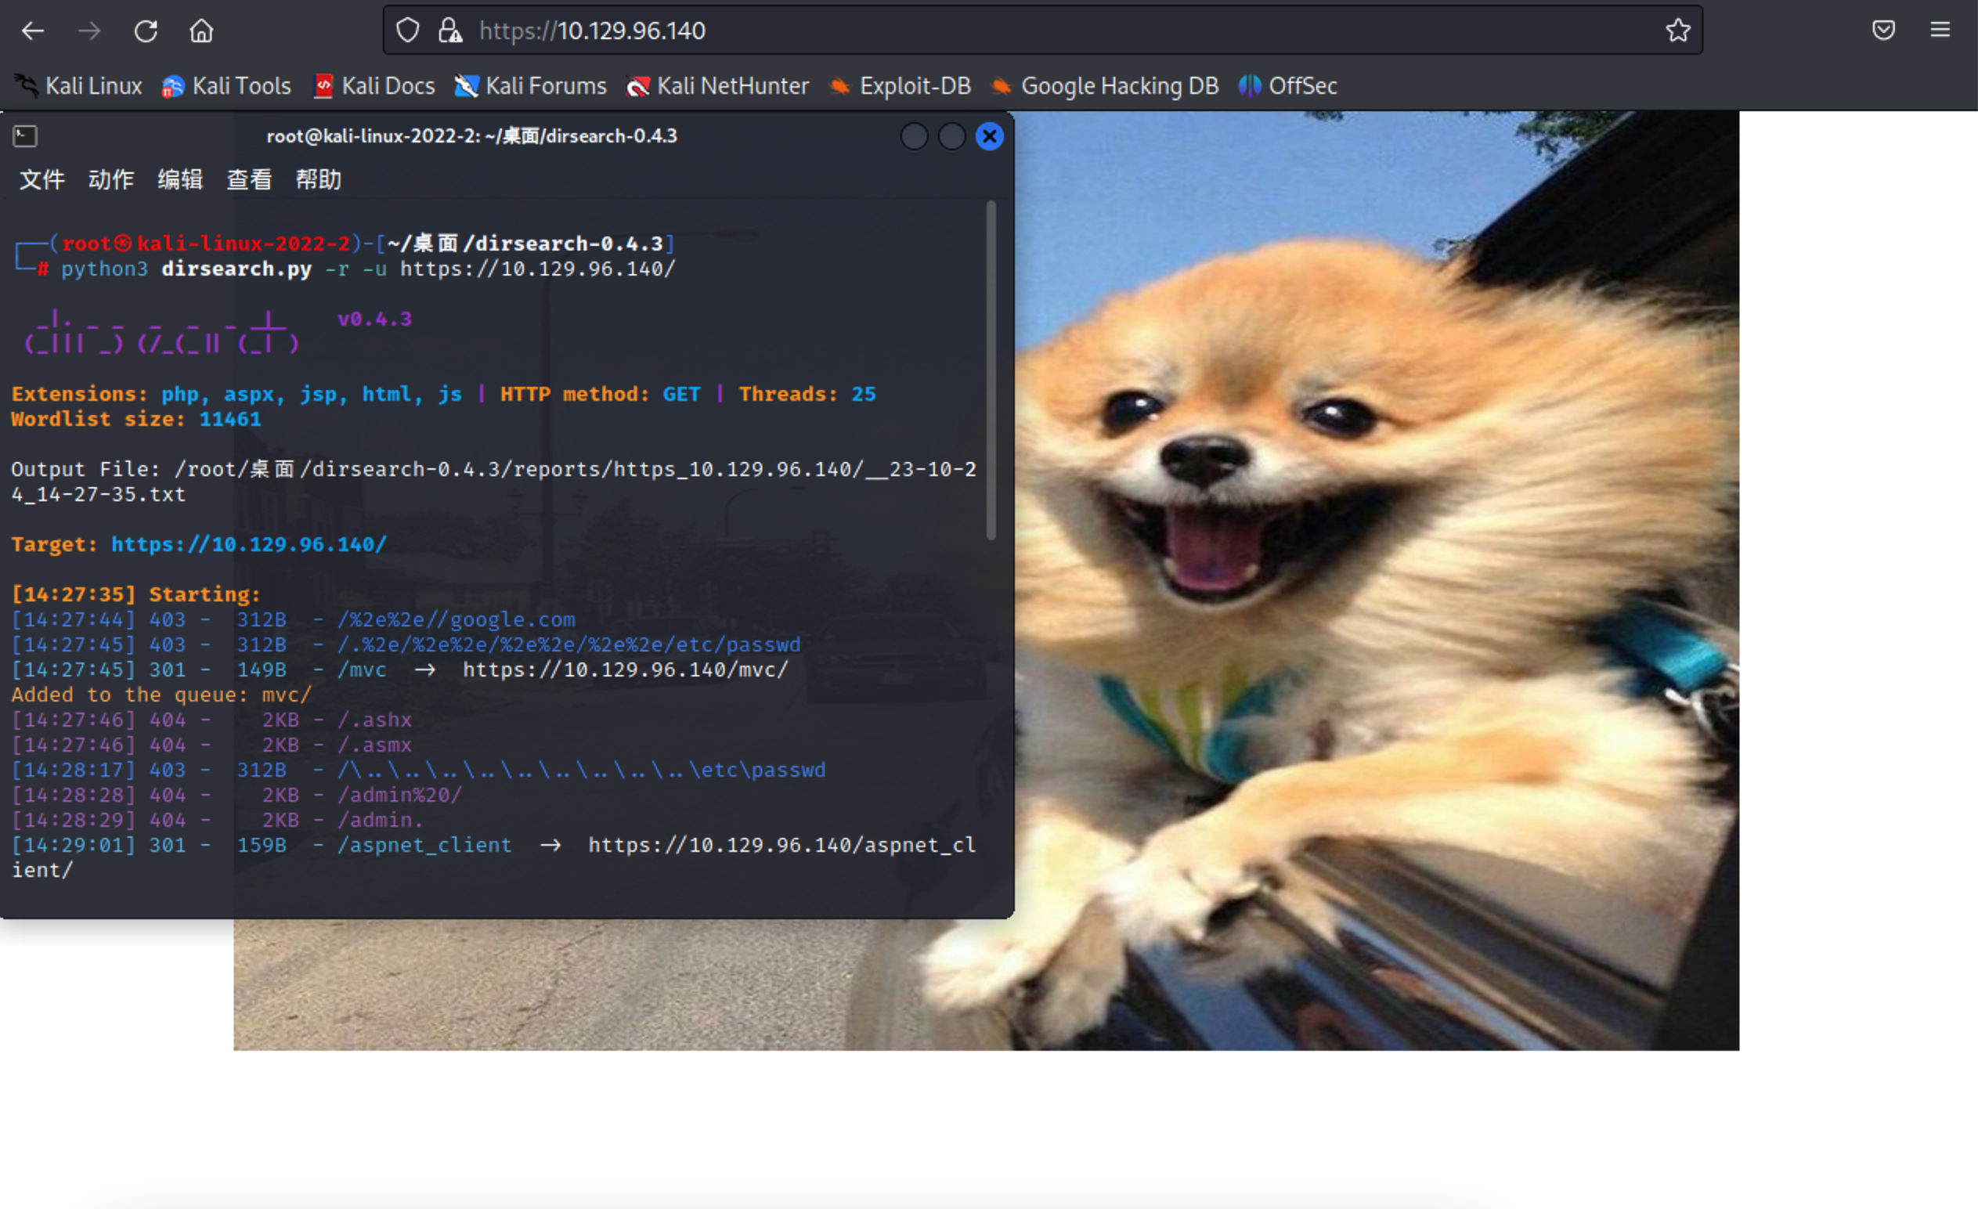This screenshot has width=1978, height=1209.
Task: Reload the current page
Action: (x=146, y=31)
